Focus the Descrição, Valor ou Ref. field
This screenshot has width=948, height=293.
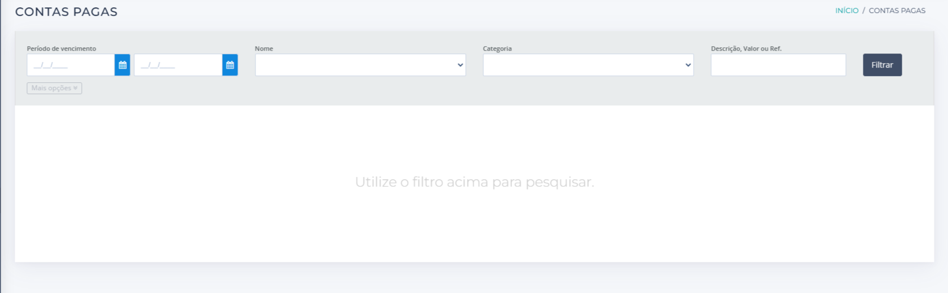(x=778, y=65)
